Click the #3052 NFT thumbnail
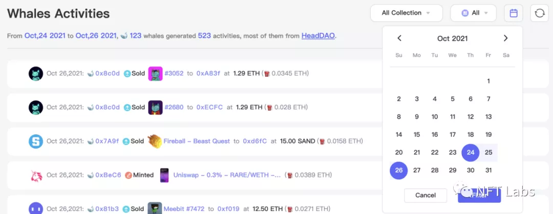Screen dimensions: 553x214 pyautogui.click(x=155, y=74)
